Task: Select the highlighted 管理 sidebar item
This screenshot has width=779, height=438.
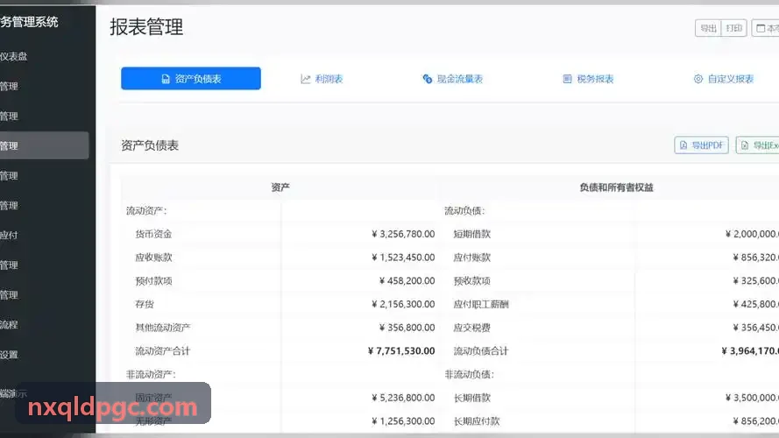Action: pyautogui.click(x=44, y=145)
